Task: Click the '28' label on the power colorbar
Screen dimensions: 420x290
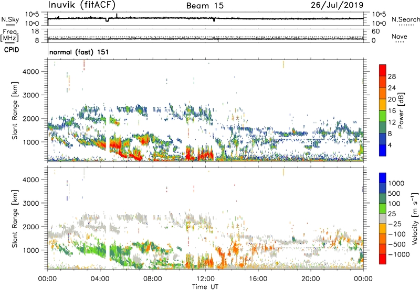Action: (392, 76)
